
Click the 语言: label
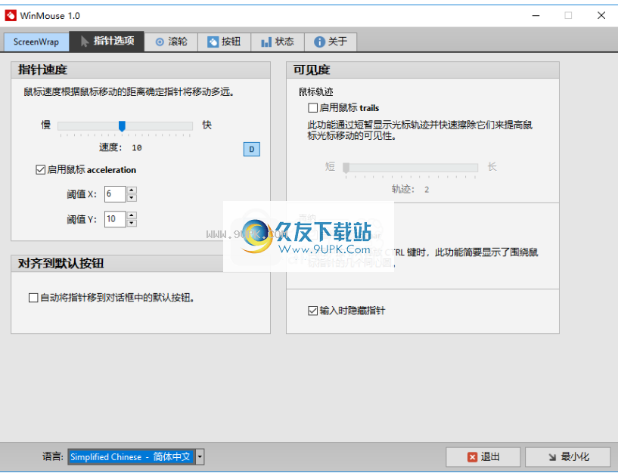53,457
